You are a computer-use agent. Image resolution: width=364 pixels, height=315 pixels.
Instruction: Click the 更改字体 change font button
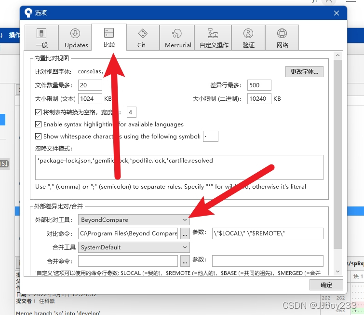pyautogui.click(x=304, y=71)
